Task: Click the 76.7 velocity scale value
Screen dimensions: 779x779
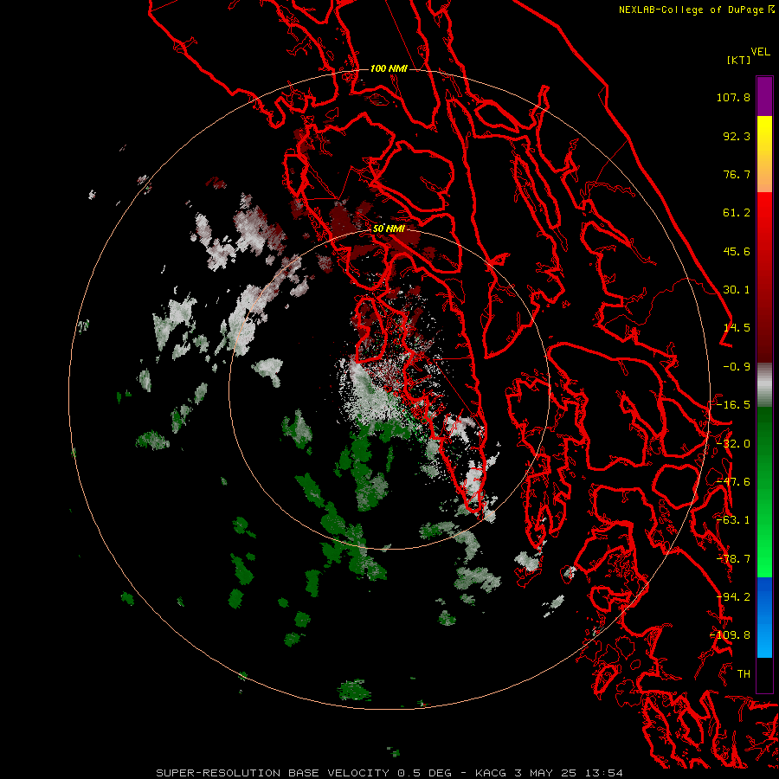Action: pyautogui.click(x=737, y=174)
